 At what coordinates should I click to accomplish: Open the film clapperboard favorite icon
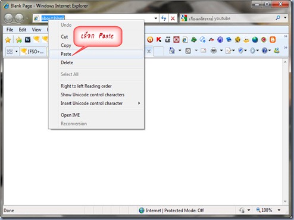click(168, 40)
